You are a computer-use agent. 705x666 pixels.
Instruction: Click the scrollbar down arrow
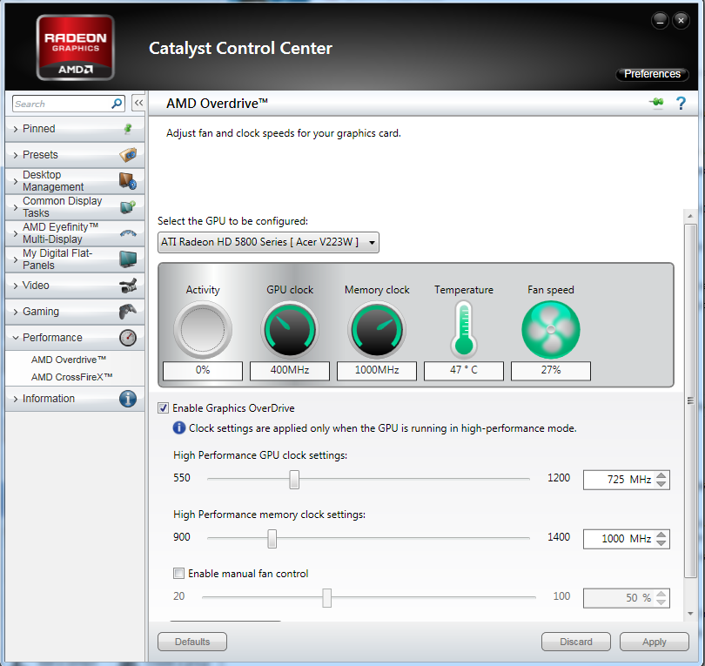(x=689, y=614)
